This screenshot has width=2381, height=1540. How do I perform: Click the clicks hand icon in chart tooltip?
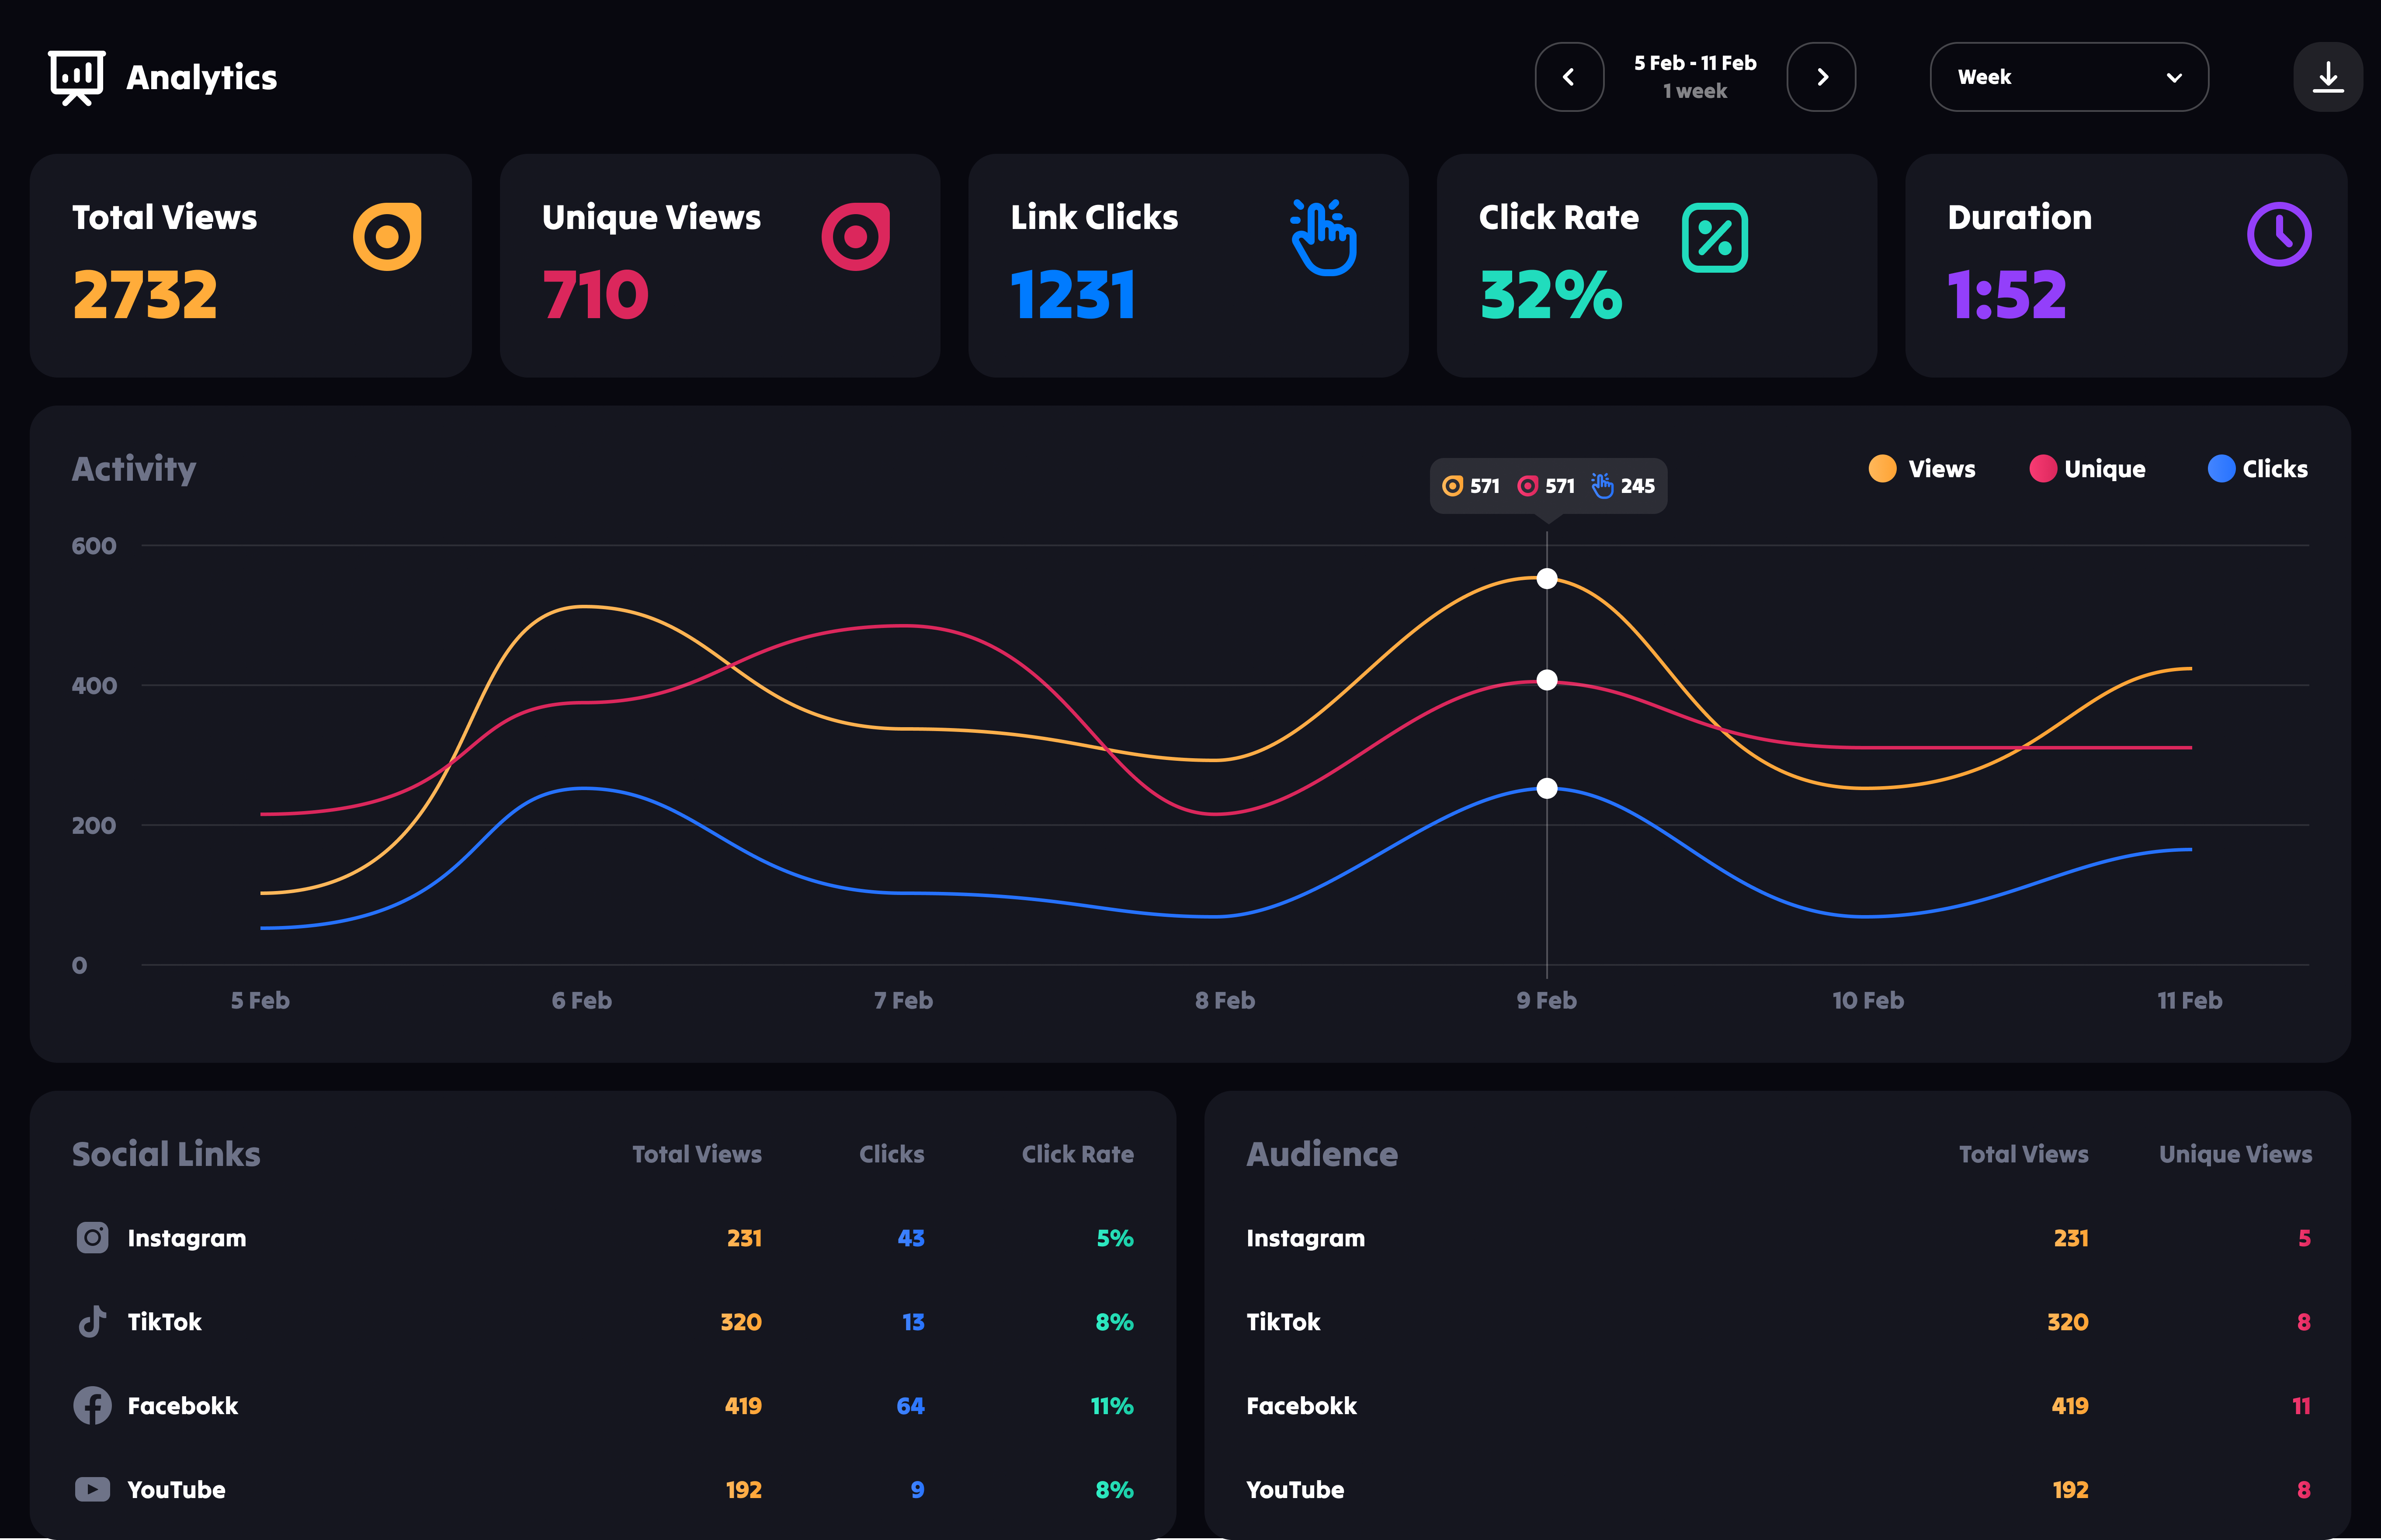pyautogui.click(x=1602, y=485)
